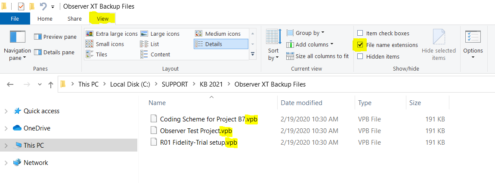Select the 'R01 Fidelity-Trial setup.vpb' name
Image resolution: width=495 pixels, height=183 pixels.
(198, 143)
